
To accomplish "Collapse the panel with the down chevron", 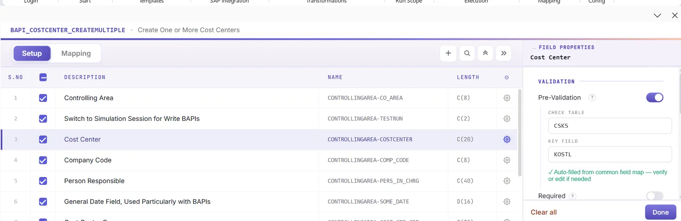I will (657, 15).
